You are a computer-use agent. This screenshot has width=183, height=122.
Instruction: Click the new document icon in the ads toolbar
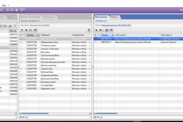pyautogui.click(x=96, y=30)
